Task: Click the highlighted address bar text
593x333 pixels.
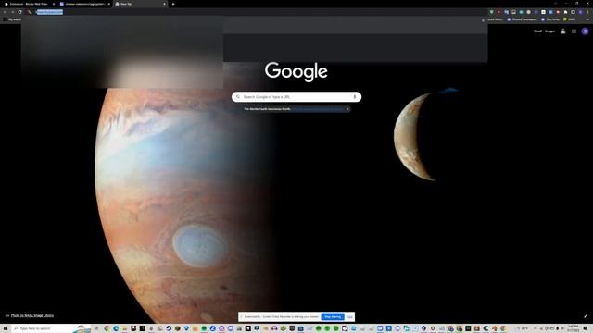Action: tap(49, 12)
